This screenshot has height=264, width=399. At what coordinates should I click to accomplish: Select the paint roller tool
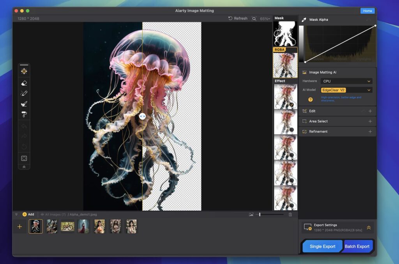(24, 114)
